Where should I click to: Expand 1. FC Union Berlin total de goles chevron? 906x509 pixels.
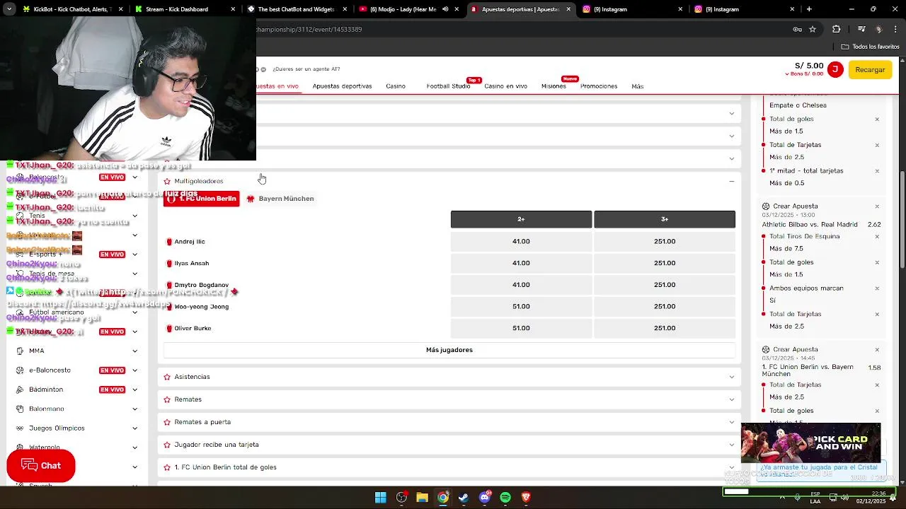(x=731, y=467)
